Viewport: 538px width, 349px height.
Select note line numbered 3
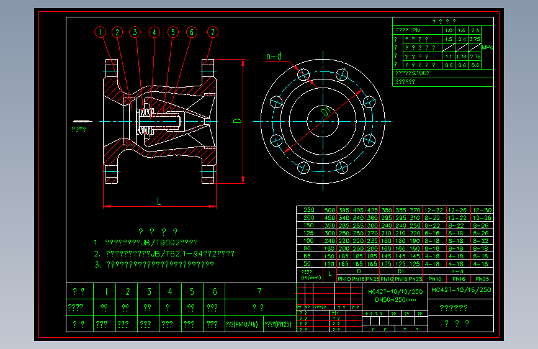[154, 265]
